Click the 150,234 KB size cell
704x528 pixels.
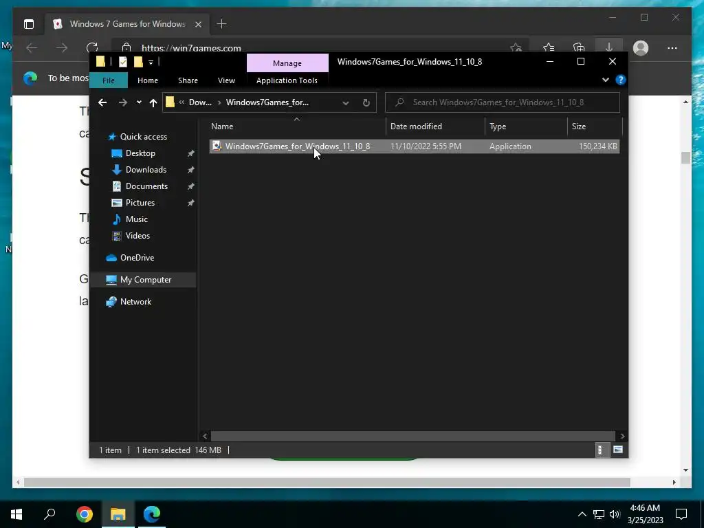[597, 146]
